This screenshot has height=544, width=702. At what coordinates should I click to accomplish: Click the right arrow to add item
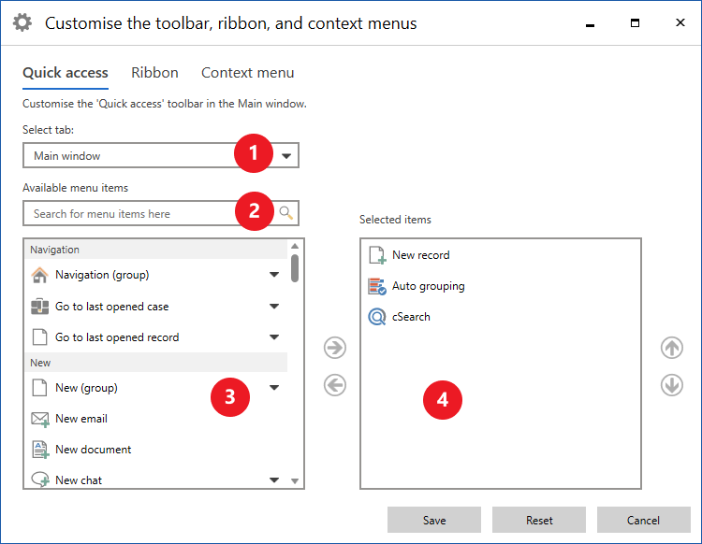pyautogui.click(x=335, y=348)
